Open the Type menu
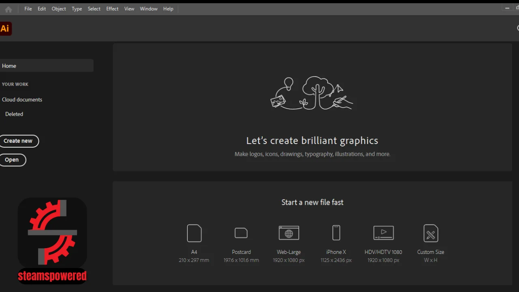 tap(77, 9)
